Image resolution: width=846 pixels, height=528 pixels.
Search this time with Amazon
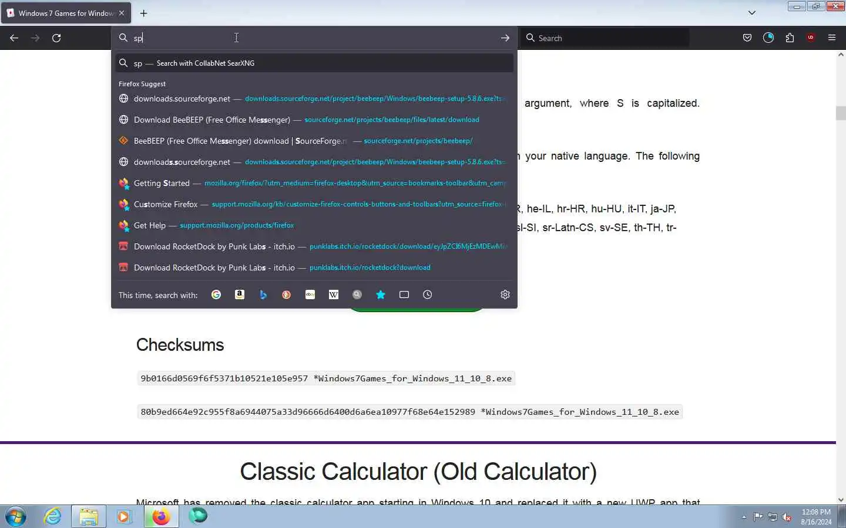tap(240, 295)
